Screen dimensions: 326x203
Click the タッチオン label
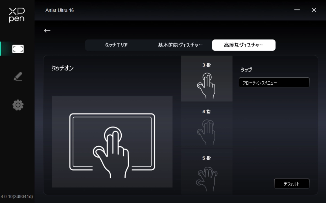click(x=63, y=68)
